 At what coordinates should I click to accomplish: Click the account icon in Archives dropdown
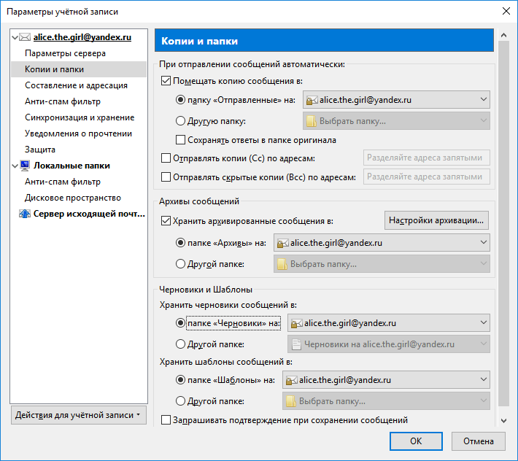pyautogui.click(x=283, y=243)
